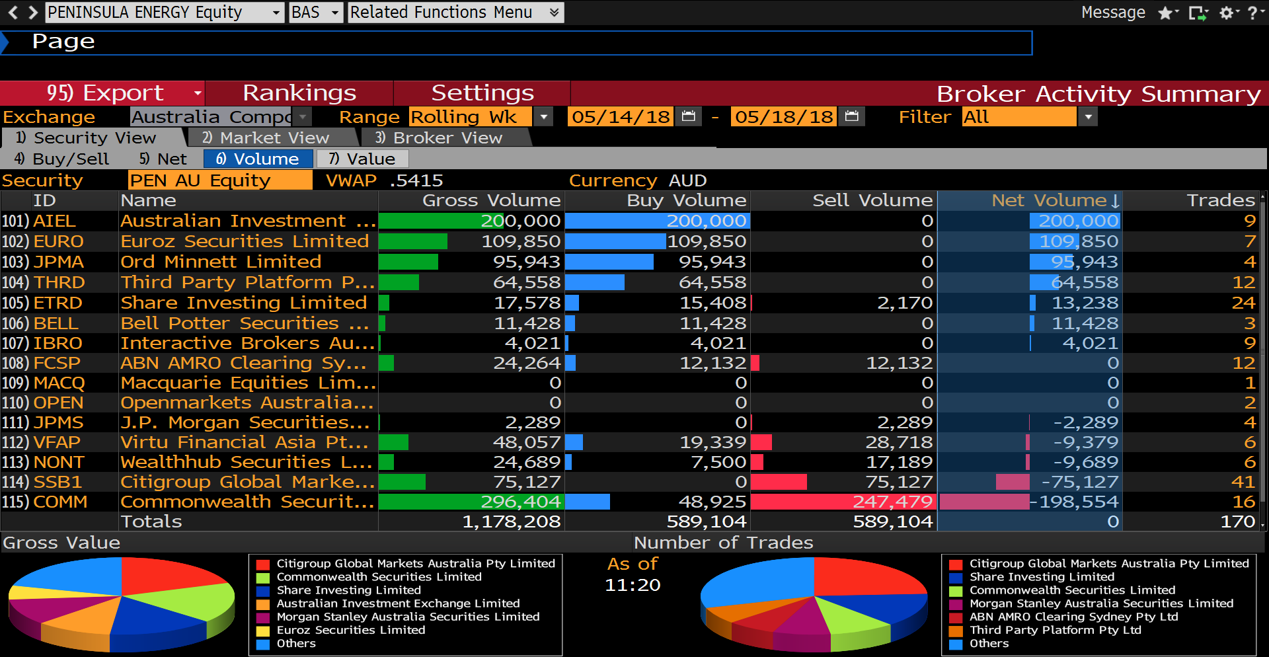This screenshot has height=657, width=1269.
Task: Open the PENINSULA ENERGY Equity security dropdown
Action: pos(276,13)
